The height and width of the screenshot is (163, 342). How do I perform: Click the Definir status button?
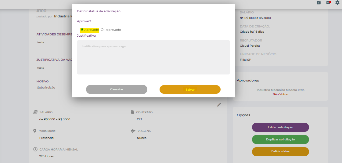pos(280,151)
